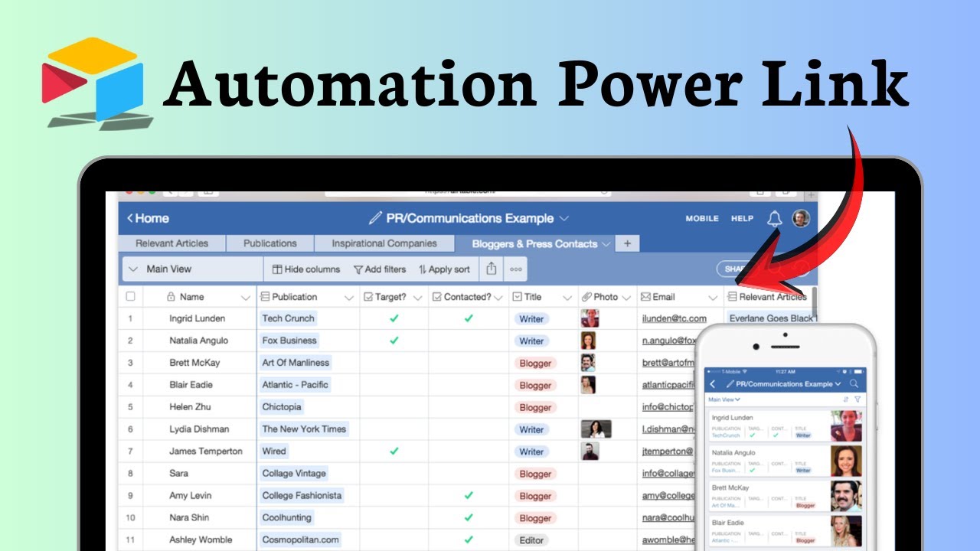Switch to the Inspirational Companies tab
The image size is (980, 551).
pos(384,243)
